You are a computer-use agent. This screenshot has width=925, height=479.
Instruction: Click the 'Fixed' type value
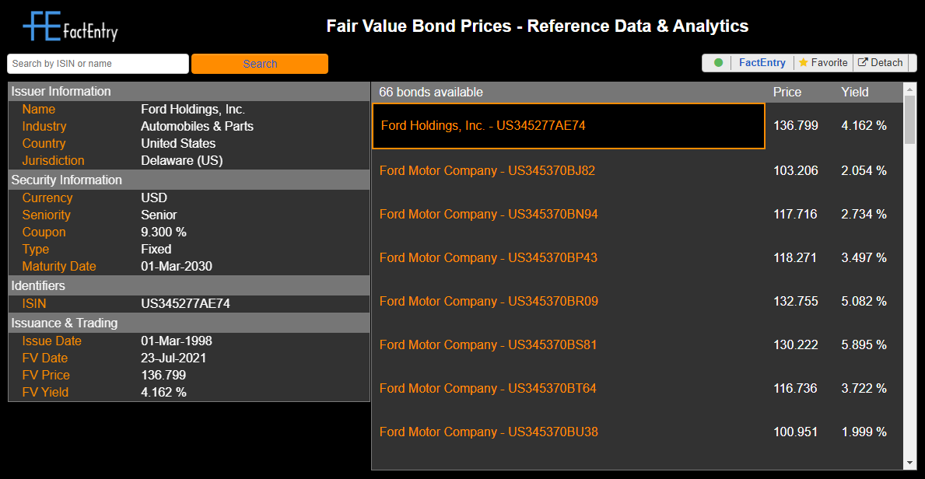156,249
